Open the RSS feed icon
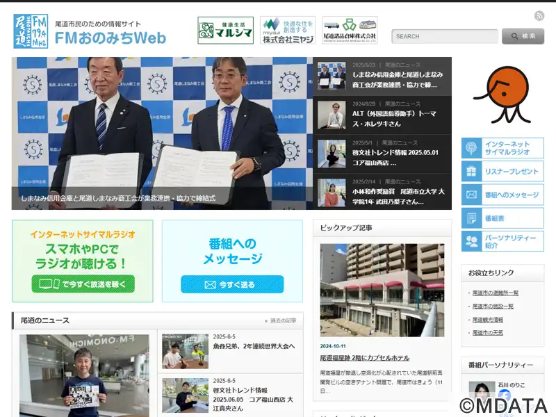Screen dimensions: 556x417 539,15
